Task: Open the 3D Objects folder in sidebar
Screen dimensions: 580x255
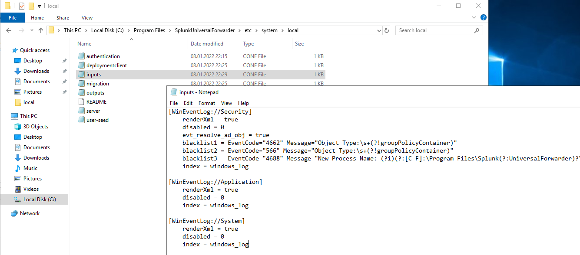Action: pos(36,127)
